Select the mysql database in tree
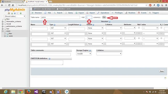This screenshot has height=94, width=168. click(9, 24)
